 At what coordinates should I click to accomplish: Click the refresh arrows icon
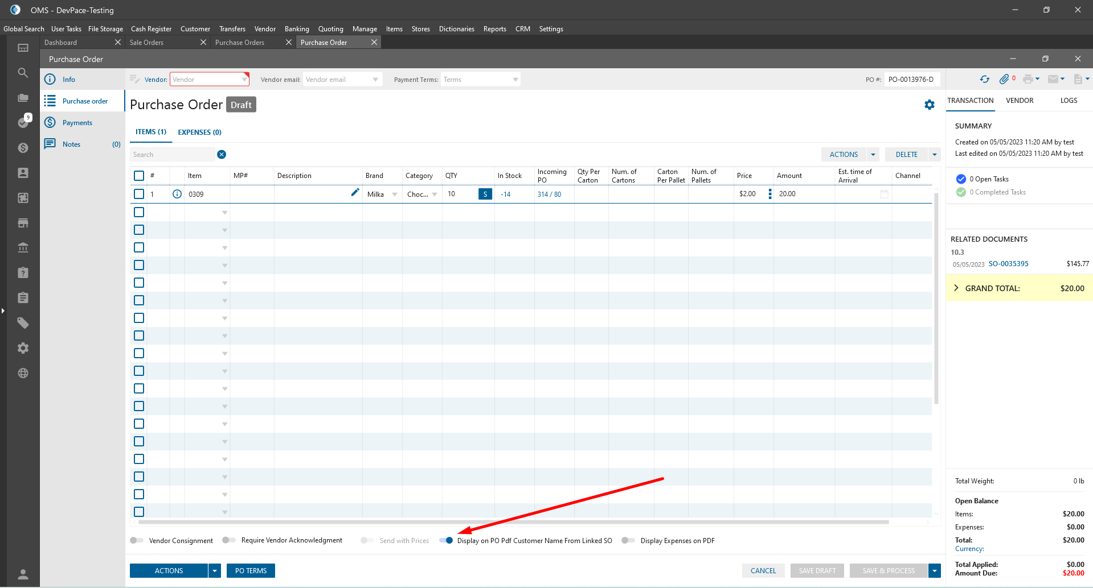tap(985, 79)
